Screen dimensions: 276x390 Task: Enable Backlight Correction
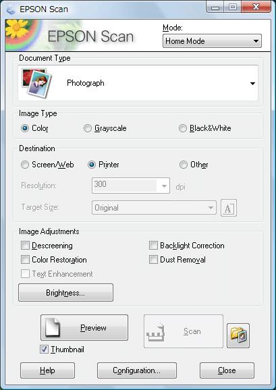click(153, 246)
